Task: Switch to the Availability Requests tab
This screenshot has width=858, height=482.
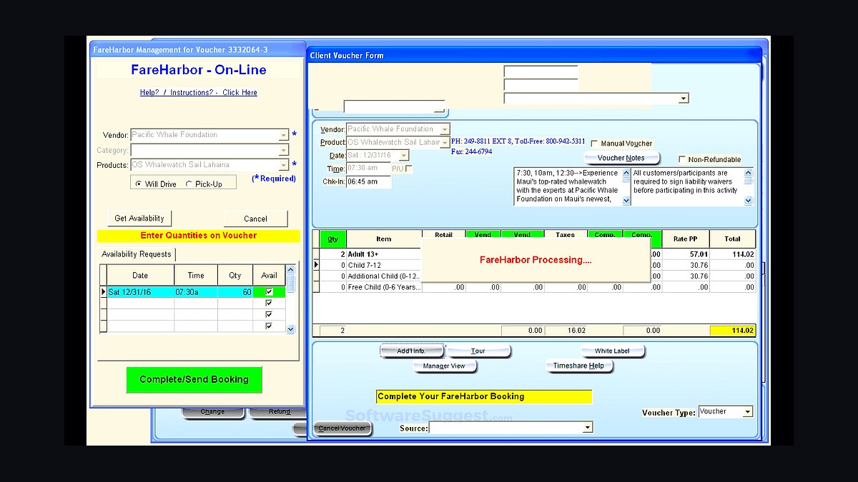Action: (x=137, y=254)
